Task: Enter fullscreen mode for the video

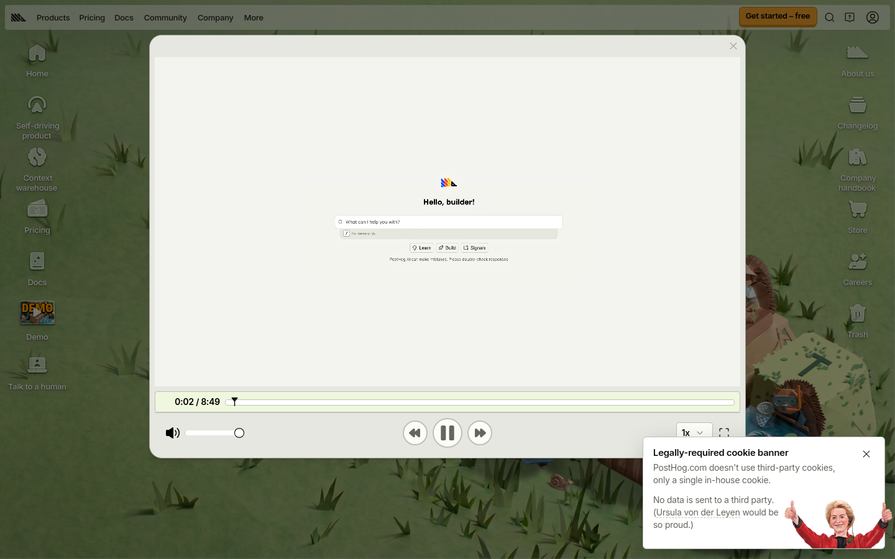Action: (x=724, y=432)
